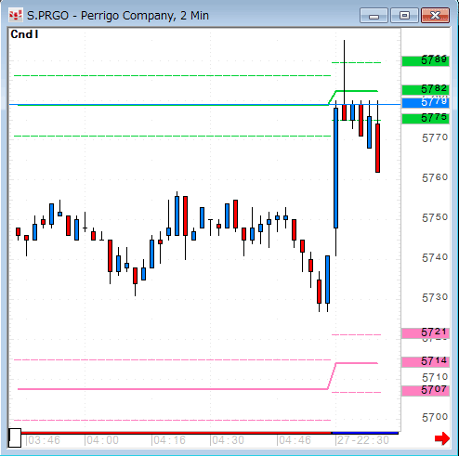Click the minimize window button
The width and height of the screenshot is (459, 456).
coord(374,16)
